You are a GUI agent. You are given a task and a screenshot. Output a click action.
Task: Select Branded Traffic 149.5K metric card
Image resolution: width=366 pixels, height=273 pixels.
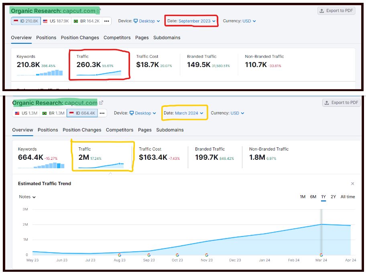click(208, 65)
